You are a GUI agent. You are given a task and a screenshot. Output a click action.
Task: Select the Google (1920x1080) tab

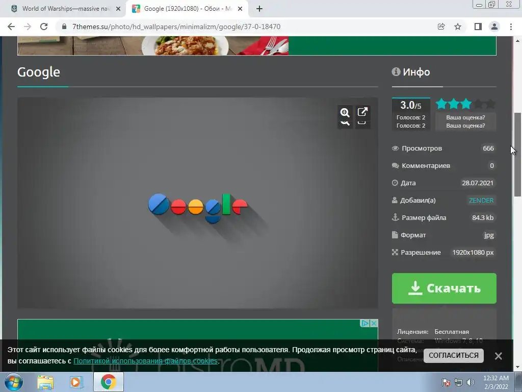tap(188, 9)
